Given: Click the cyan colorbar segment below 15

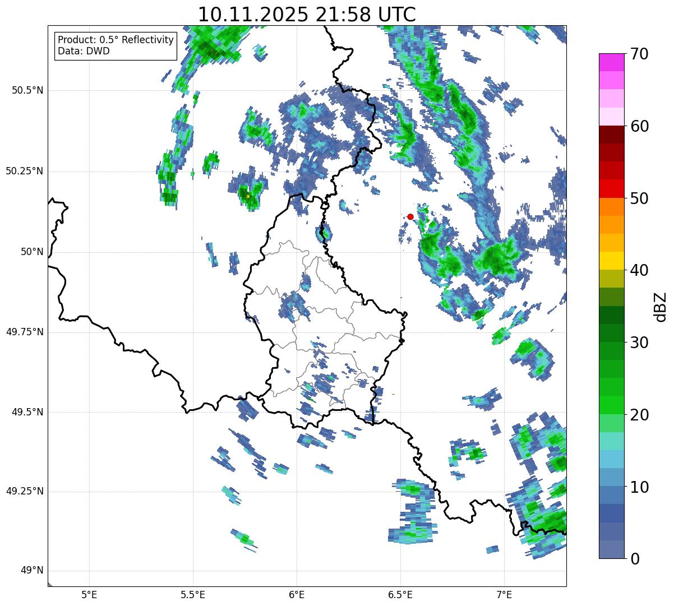Looking at the screenshot, I should (612, 459).
